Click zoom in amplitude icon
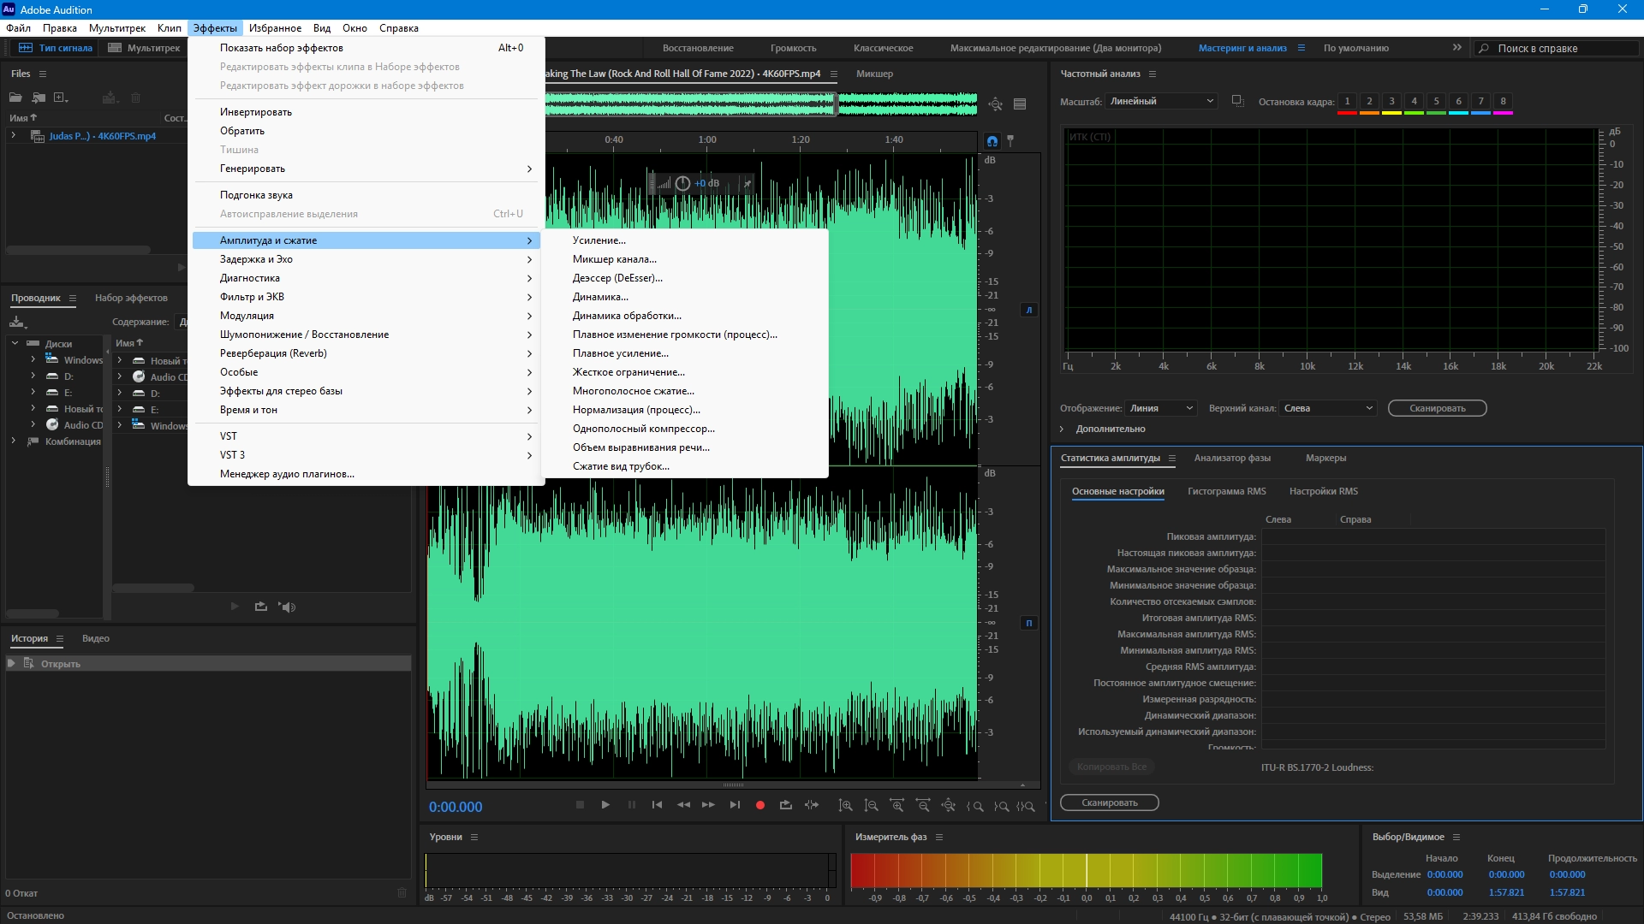This screenshot has height=924, width=1644. click(845, 805)
